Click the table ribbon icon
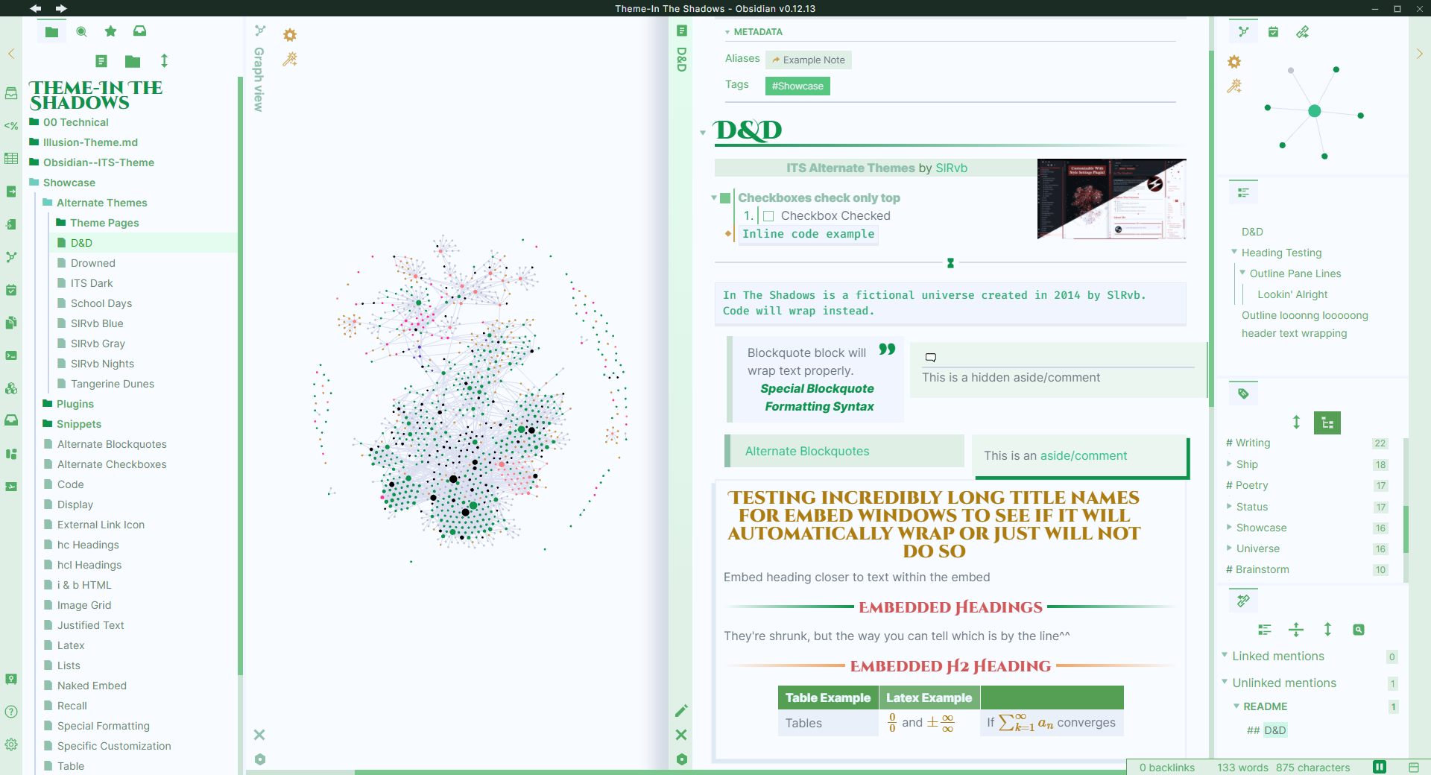 (11, 158)
